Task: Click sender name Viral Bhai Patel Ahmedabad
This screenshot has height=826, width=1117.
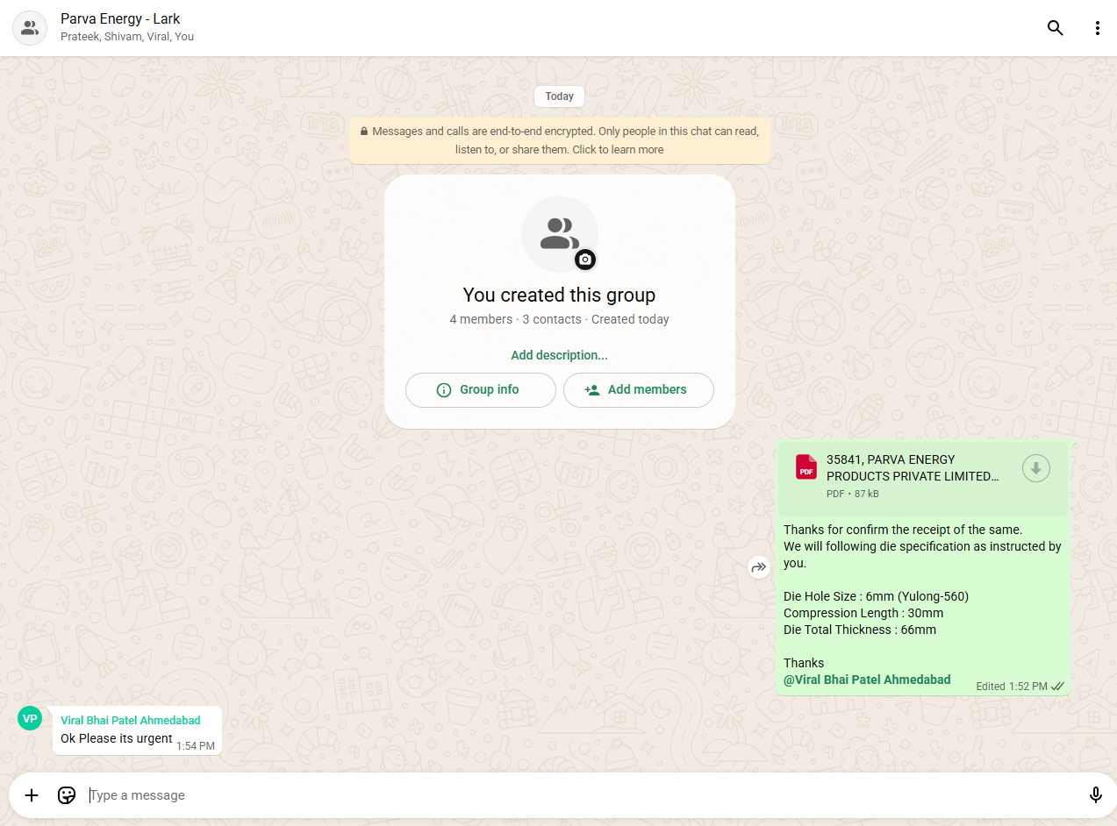Action: point(130,720)
